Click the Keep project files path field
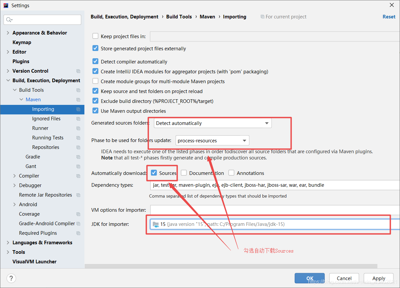This screenshot has height=288, width=400. click(x=275, y=36)
